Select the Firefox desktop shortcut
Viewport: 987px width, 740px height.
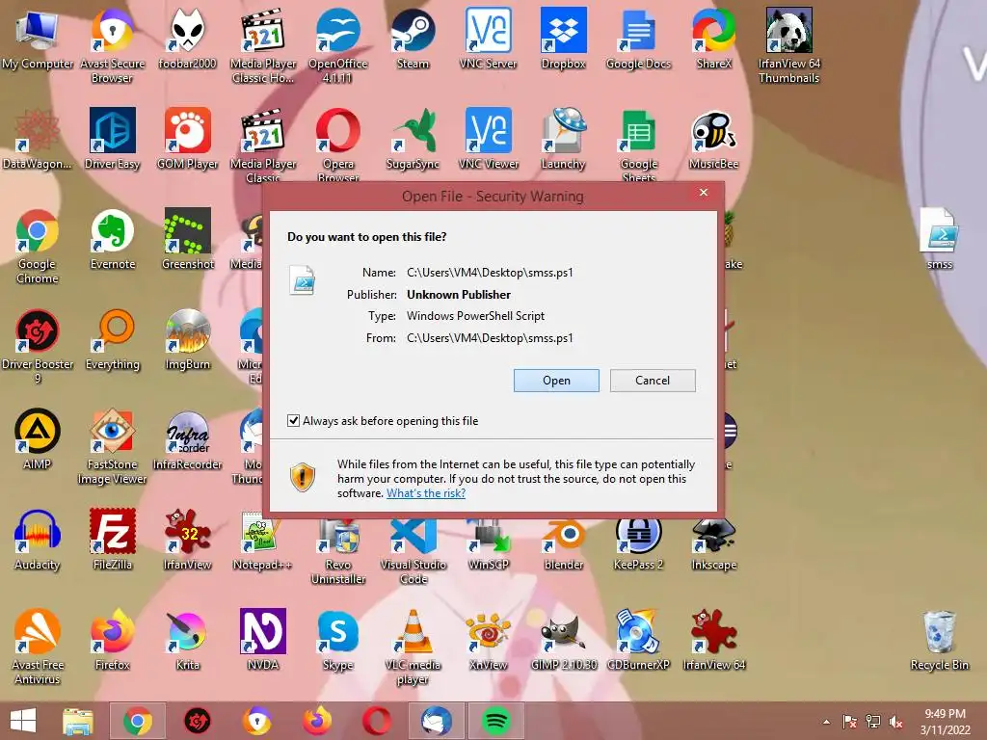pyautogui.click(x=112, y=640)
